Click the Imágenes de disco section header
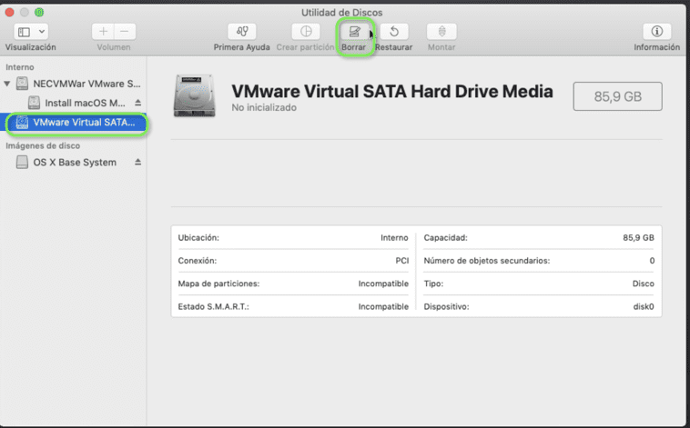This screenshot has height=428, width=690. click(43, 146)
